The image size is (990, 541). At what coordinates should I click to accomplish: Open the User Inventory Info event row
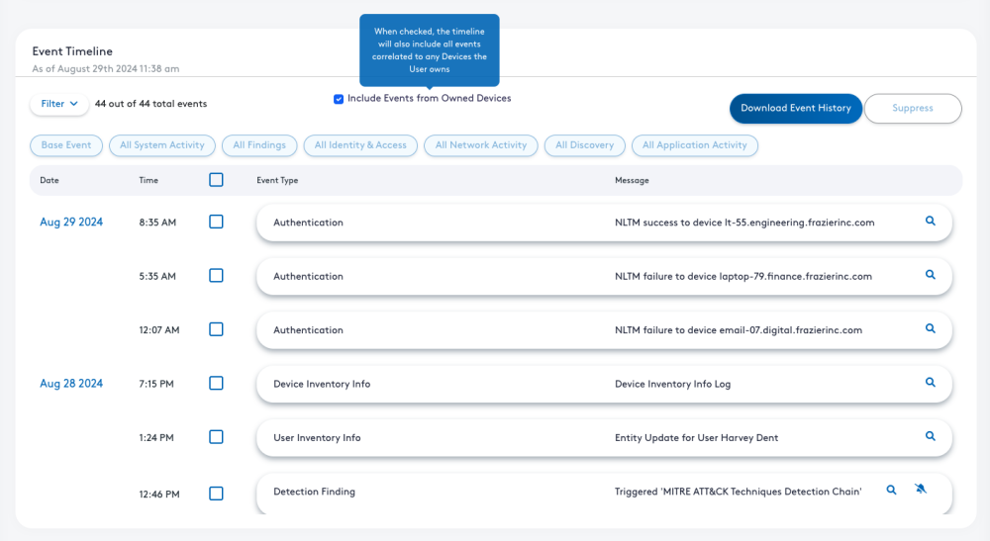(x=604, y=437)
